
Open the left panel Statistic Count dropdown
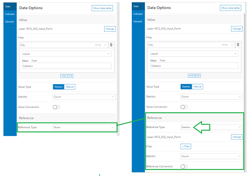[84, 97]
